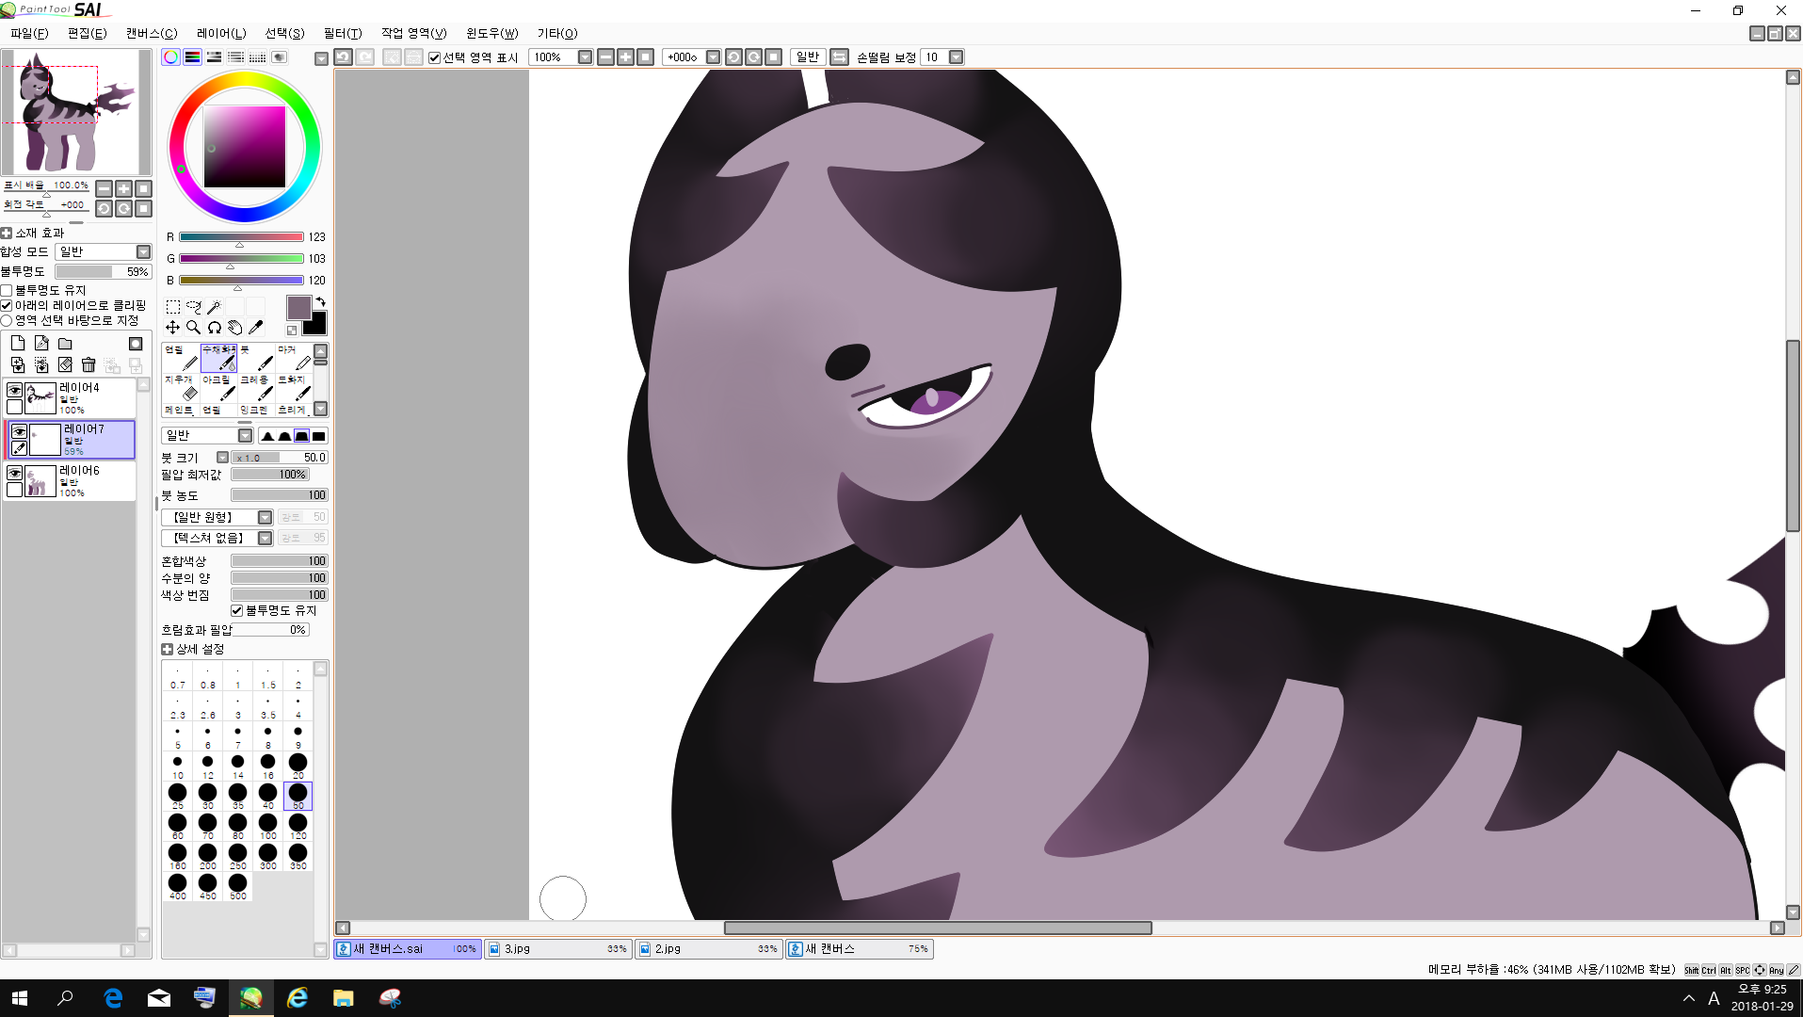Swap foreground and background colors arrow
Viewport: 1803px width, 1017px height.
click(320, 302)
